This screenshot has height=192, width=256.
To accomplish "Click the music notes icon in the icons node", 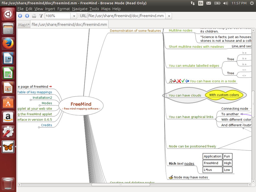I will pyautogui.click(x=171, y=81).
